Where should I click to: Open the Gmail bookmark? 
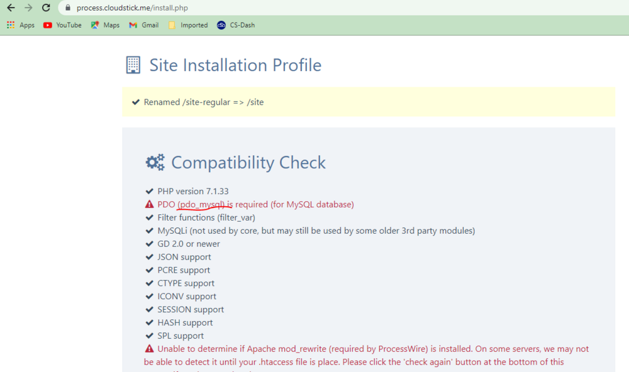pos(143,25)
